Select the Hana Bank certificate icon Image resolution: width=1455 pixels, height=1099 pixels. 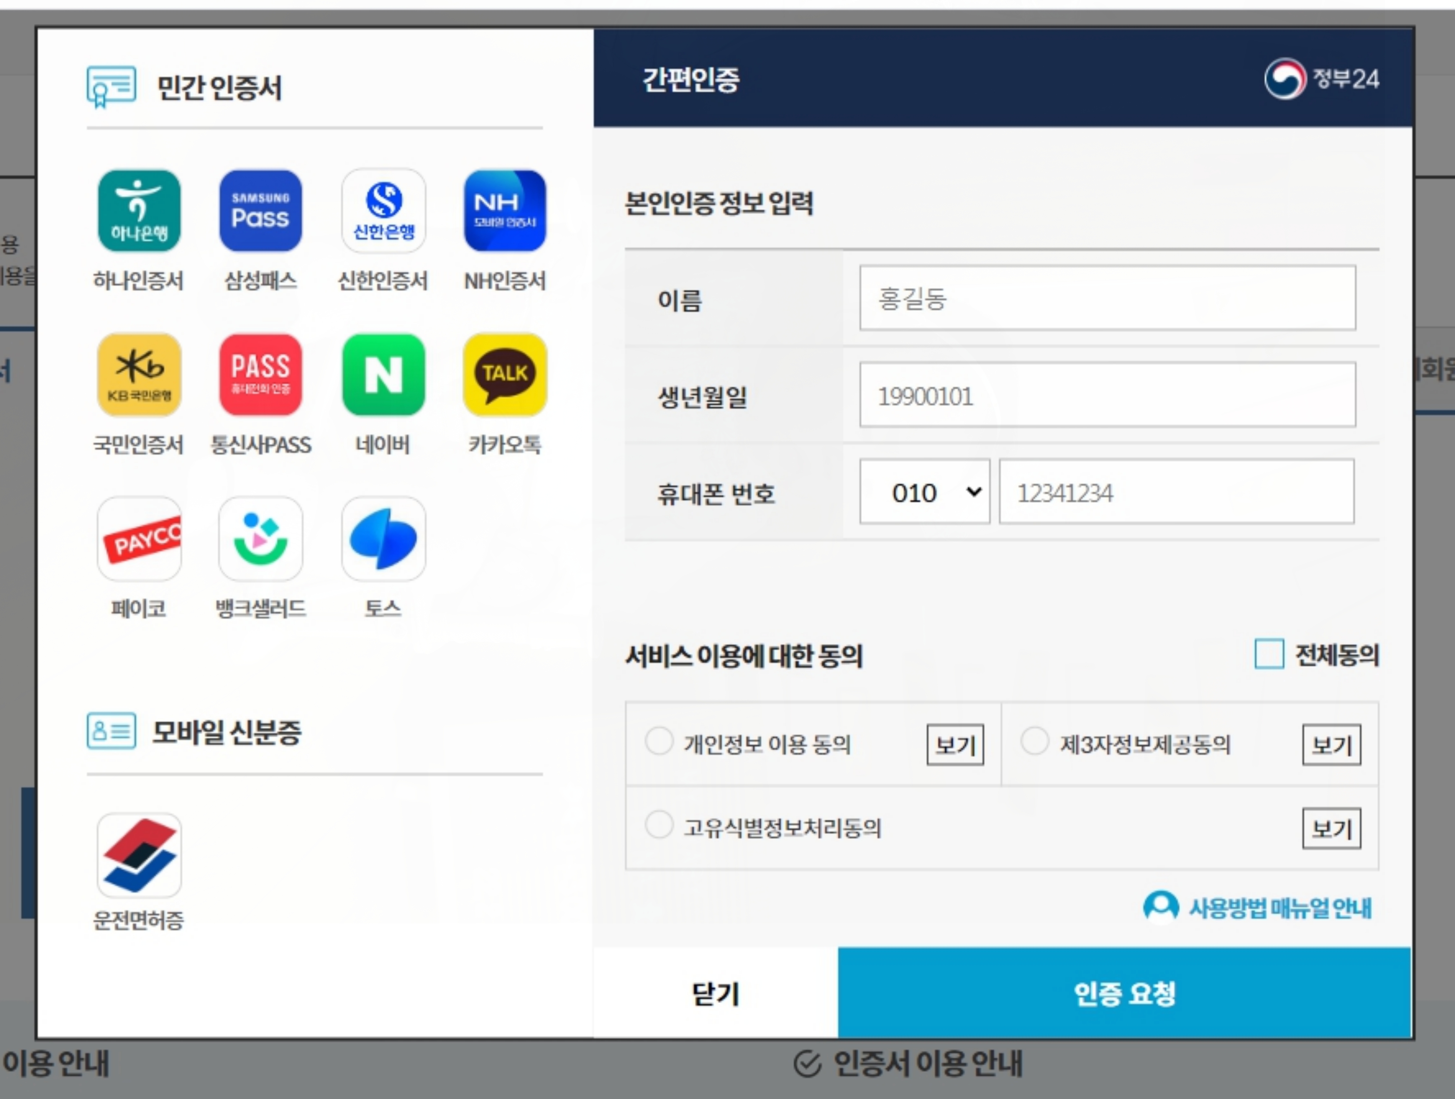coord(139,211)
